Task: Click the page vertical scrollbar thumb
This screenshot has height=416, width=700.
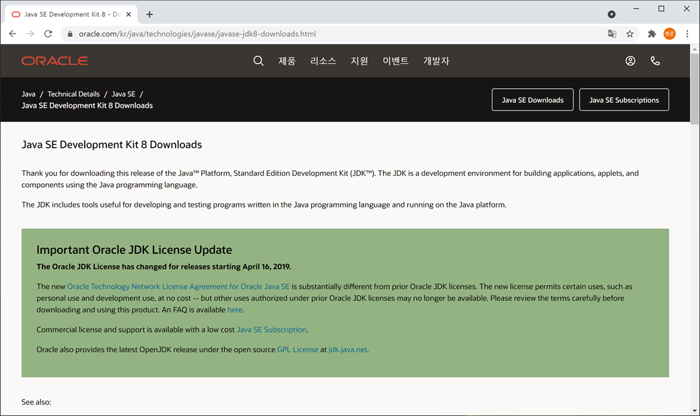Action: click(695, 90)
